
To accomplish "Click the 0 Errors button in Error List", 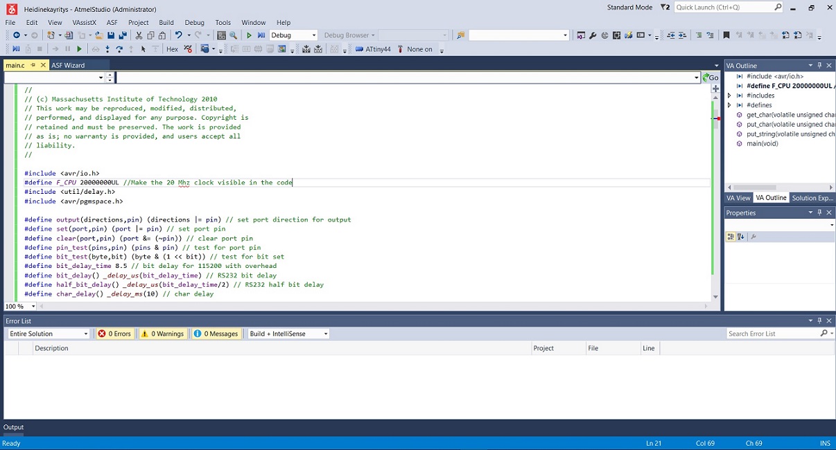I will tap(114, 333).
